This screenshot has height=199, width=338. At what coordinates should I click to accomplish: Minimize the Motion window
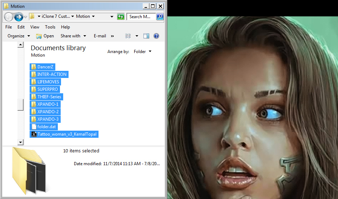146,6
